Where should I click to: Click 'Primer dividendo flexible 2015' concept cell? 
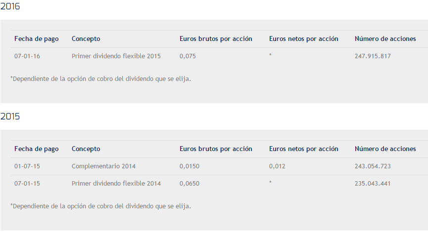116,56
